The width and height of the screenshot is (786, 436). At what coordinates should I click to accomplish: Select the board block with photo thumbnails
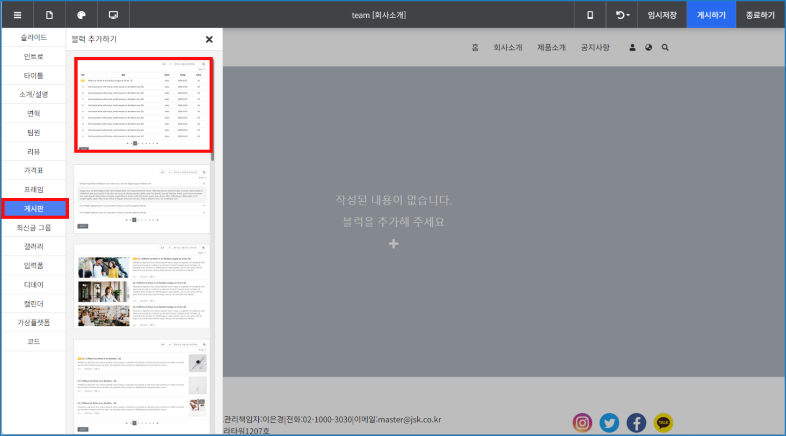(x=142, y=286)
